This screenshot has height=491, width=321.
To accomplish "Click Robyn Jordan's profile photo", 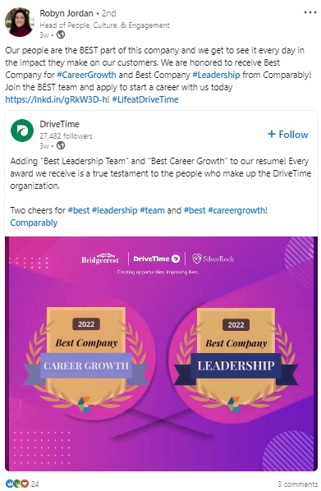I will click(x=20, y=22).
